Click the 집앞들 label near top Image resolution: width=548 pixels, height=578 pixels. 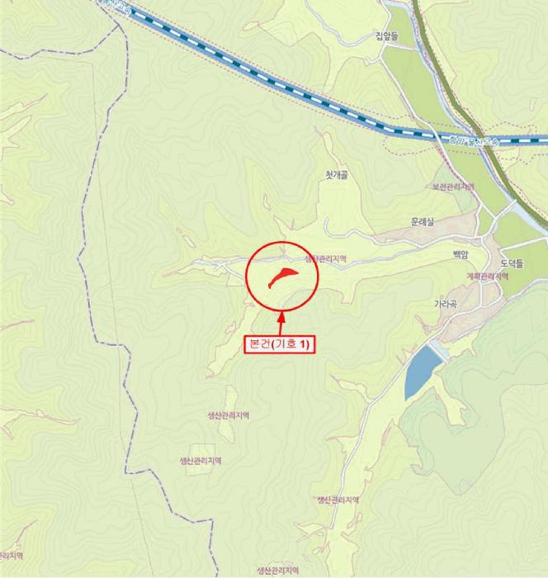pos(387,36)
